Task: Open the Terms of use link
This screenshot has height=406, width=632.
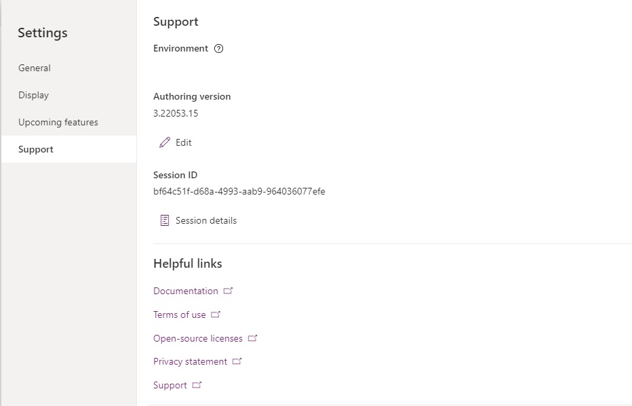Action: pos(180,314)
